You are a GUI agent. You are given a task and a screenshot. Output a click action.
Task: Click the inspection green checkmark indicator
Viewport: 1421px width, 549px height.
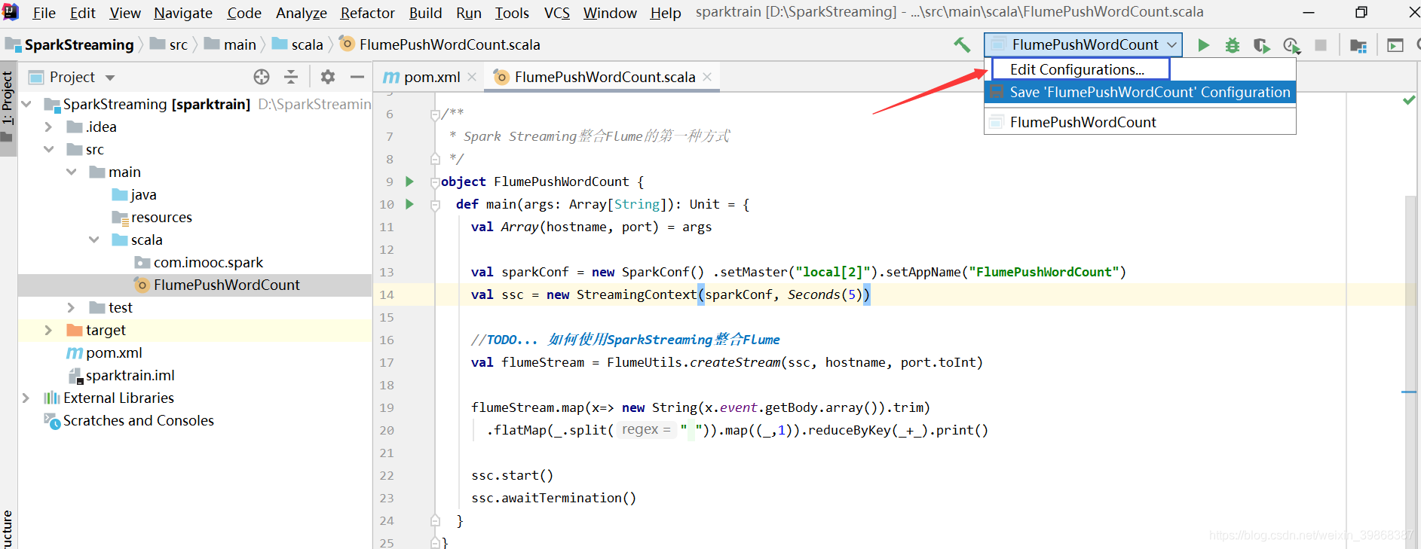tap(1408, 100)
